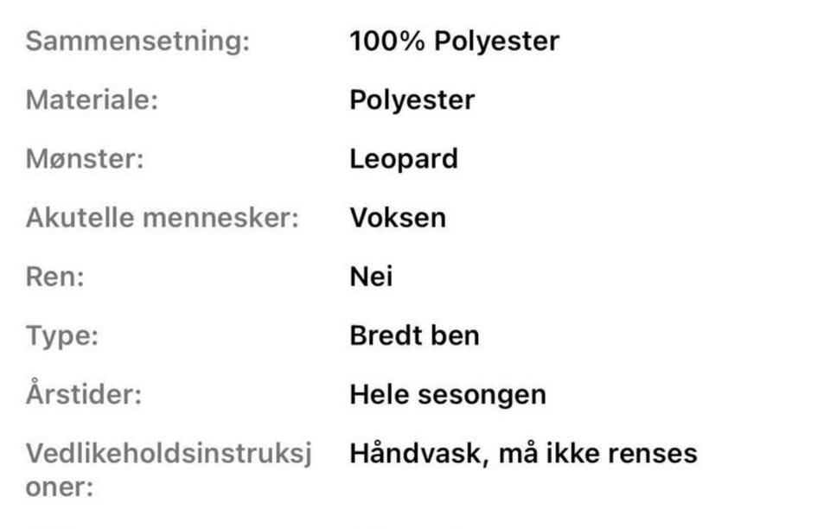This screenshot has height=529, width=830.
Task: Select the Leopard pattern value
Action: (403, 159)
